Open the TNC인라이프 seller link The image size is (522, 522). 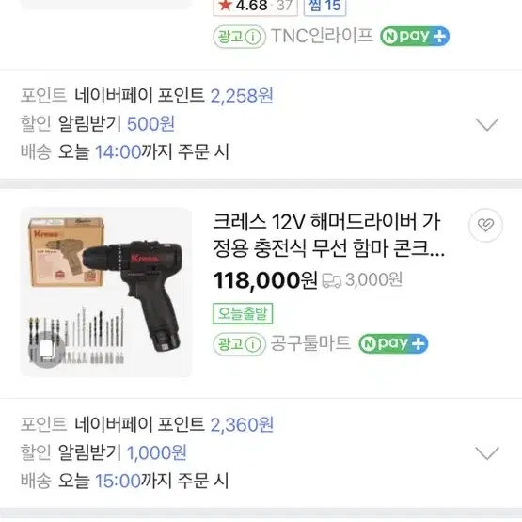tap(322, 36)
